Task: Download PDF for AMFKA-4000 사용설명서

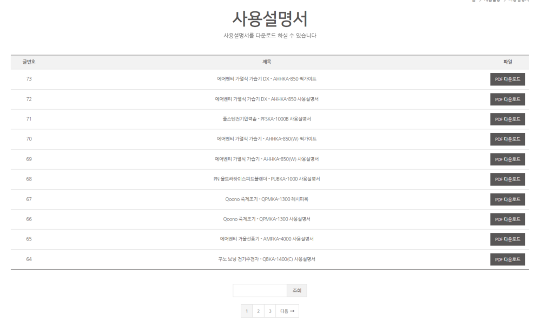Action: (x=507, y=239)
